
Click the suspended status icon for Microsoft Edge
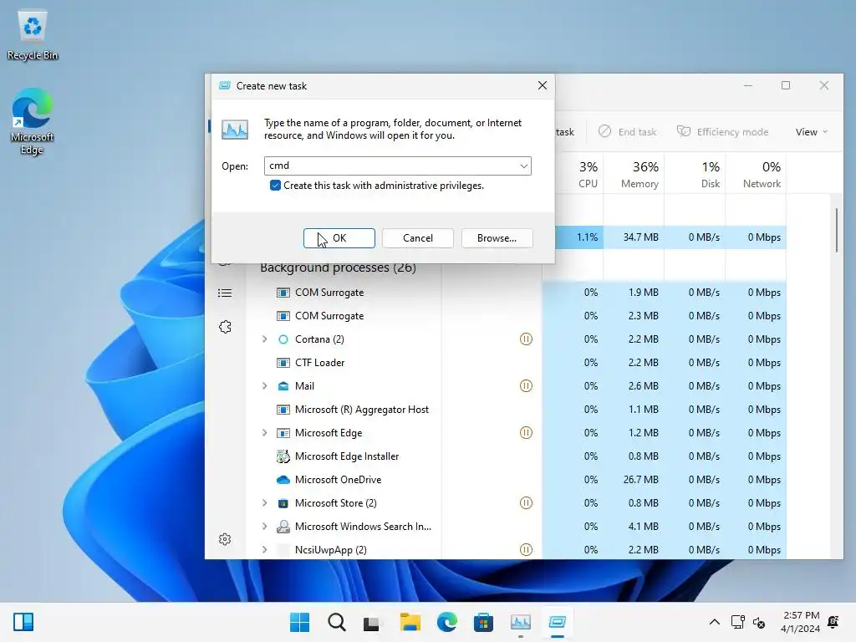(526, 433)
